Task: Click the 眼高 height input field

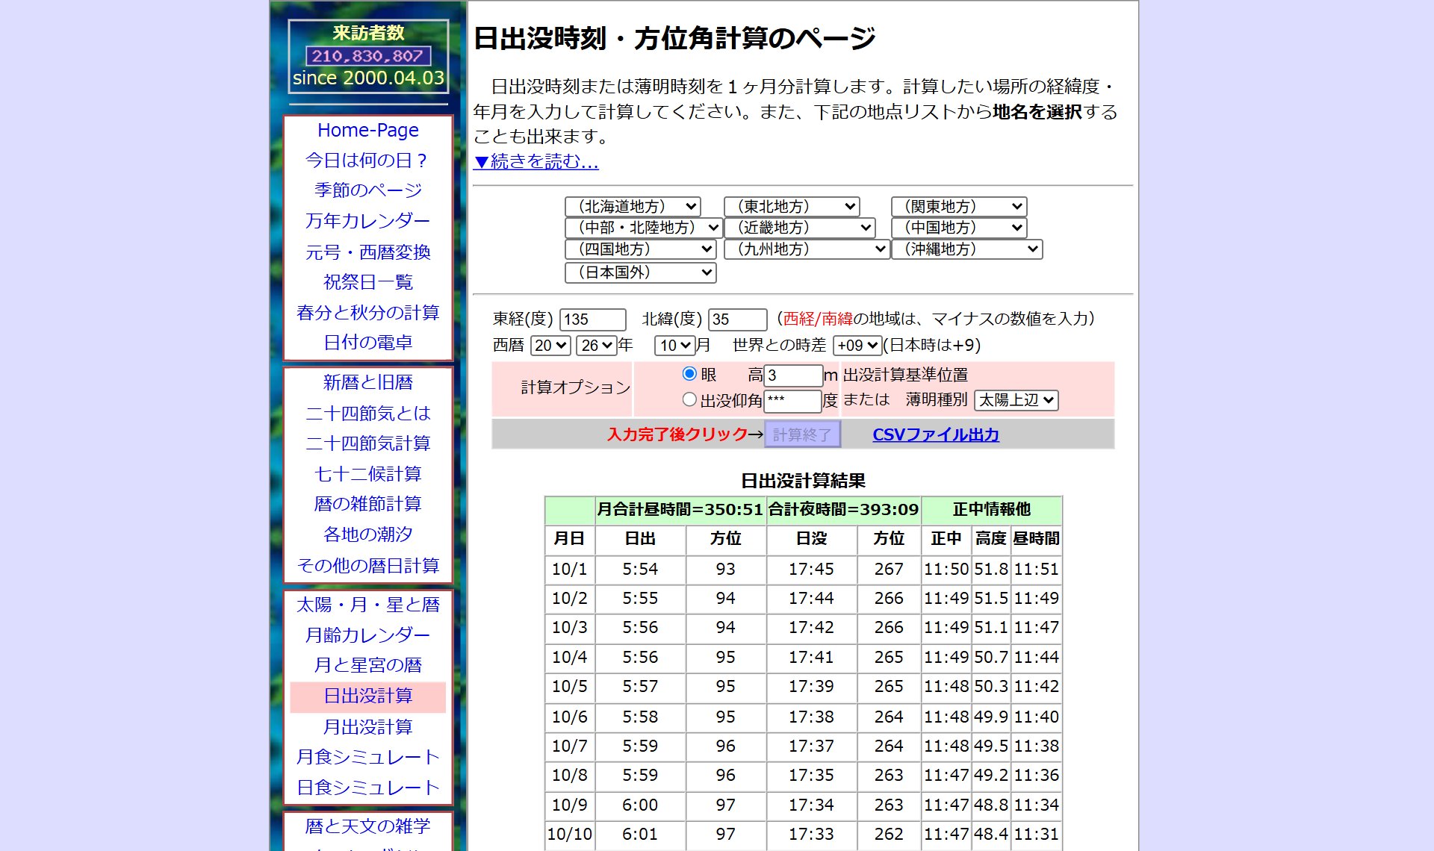Action: [x=793, y=375]
